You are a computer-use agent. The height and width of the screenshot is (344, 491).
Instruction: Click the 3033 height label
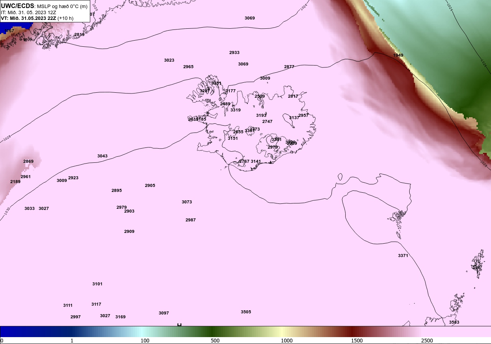click(x=30, y=208)
